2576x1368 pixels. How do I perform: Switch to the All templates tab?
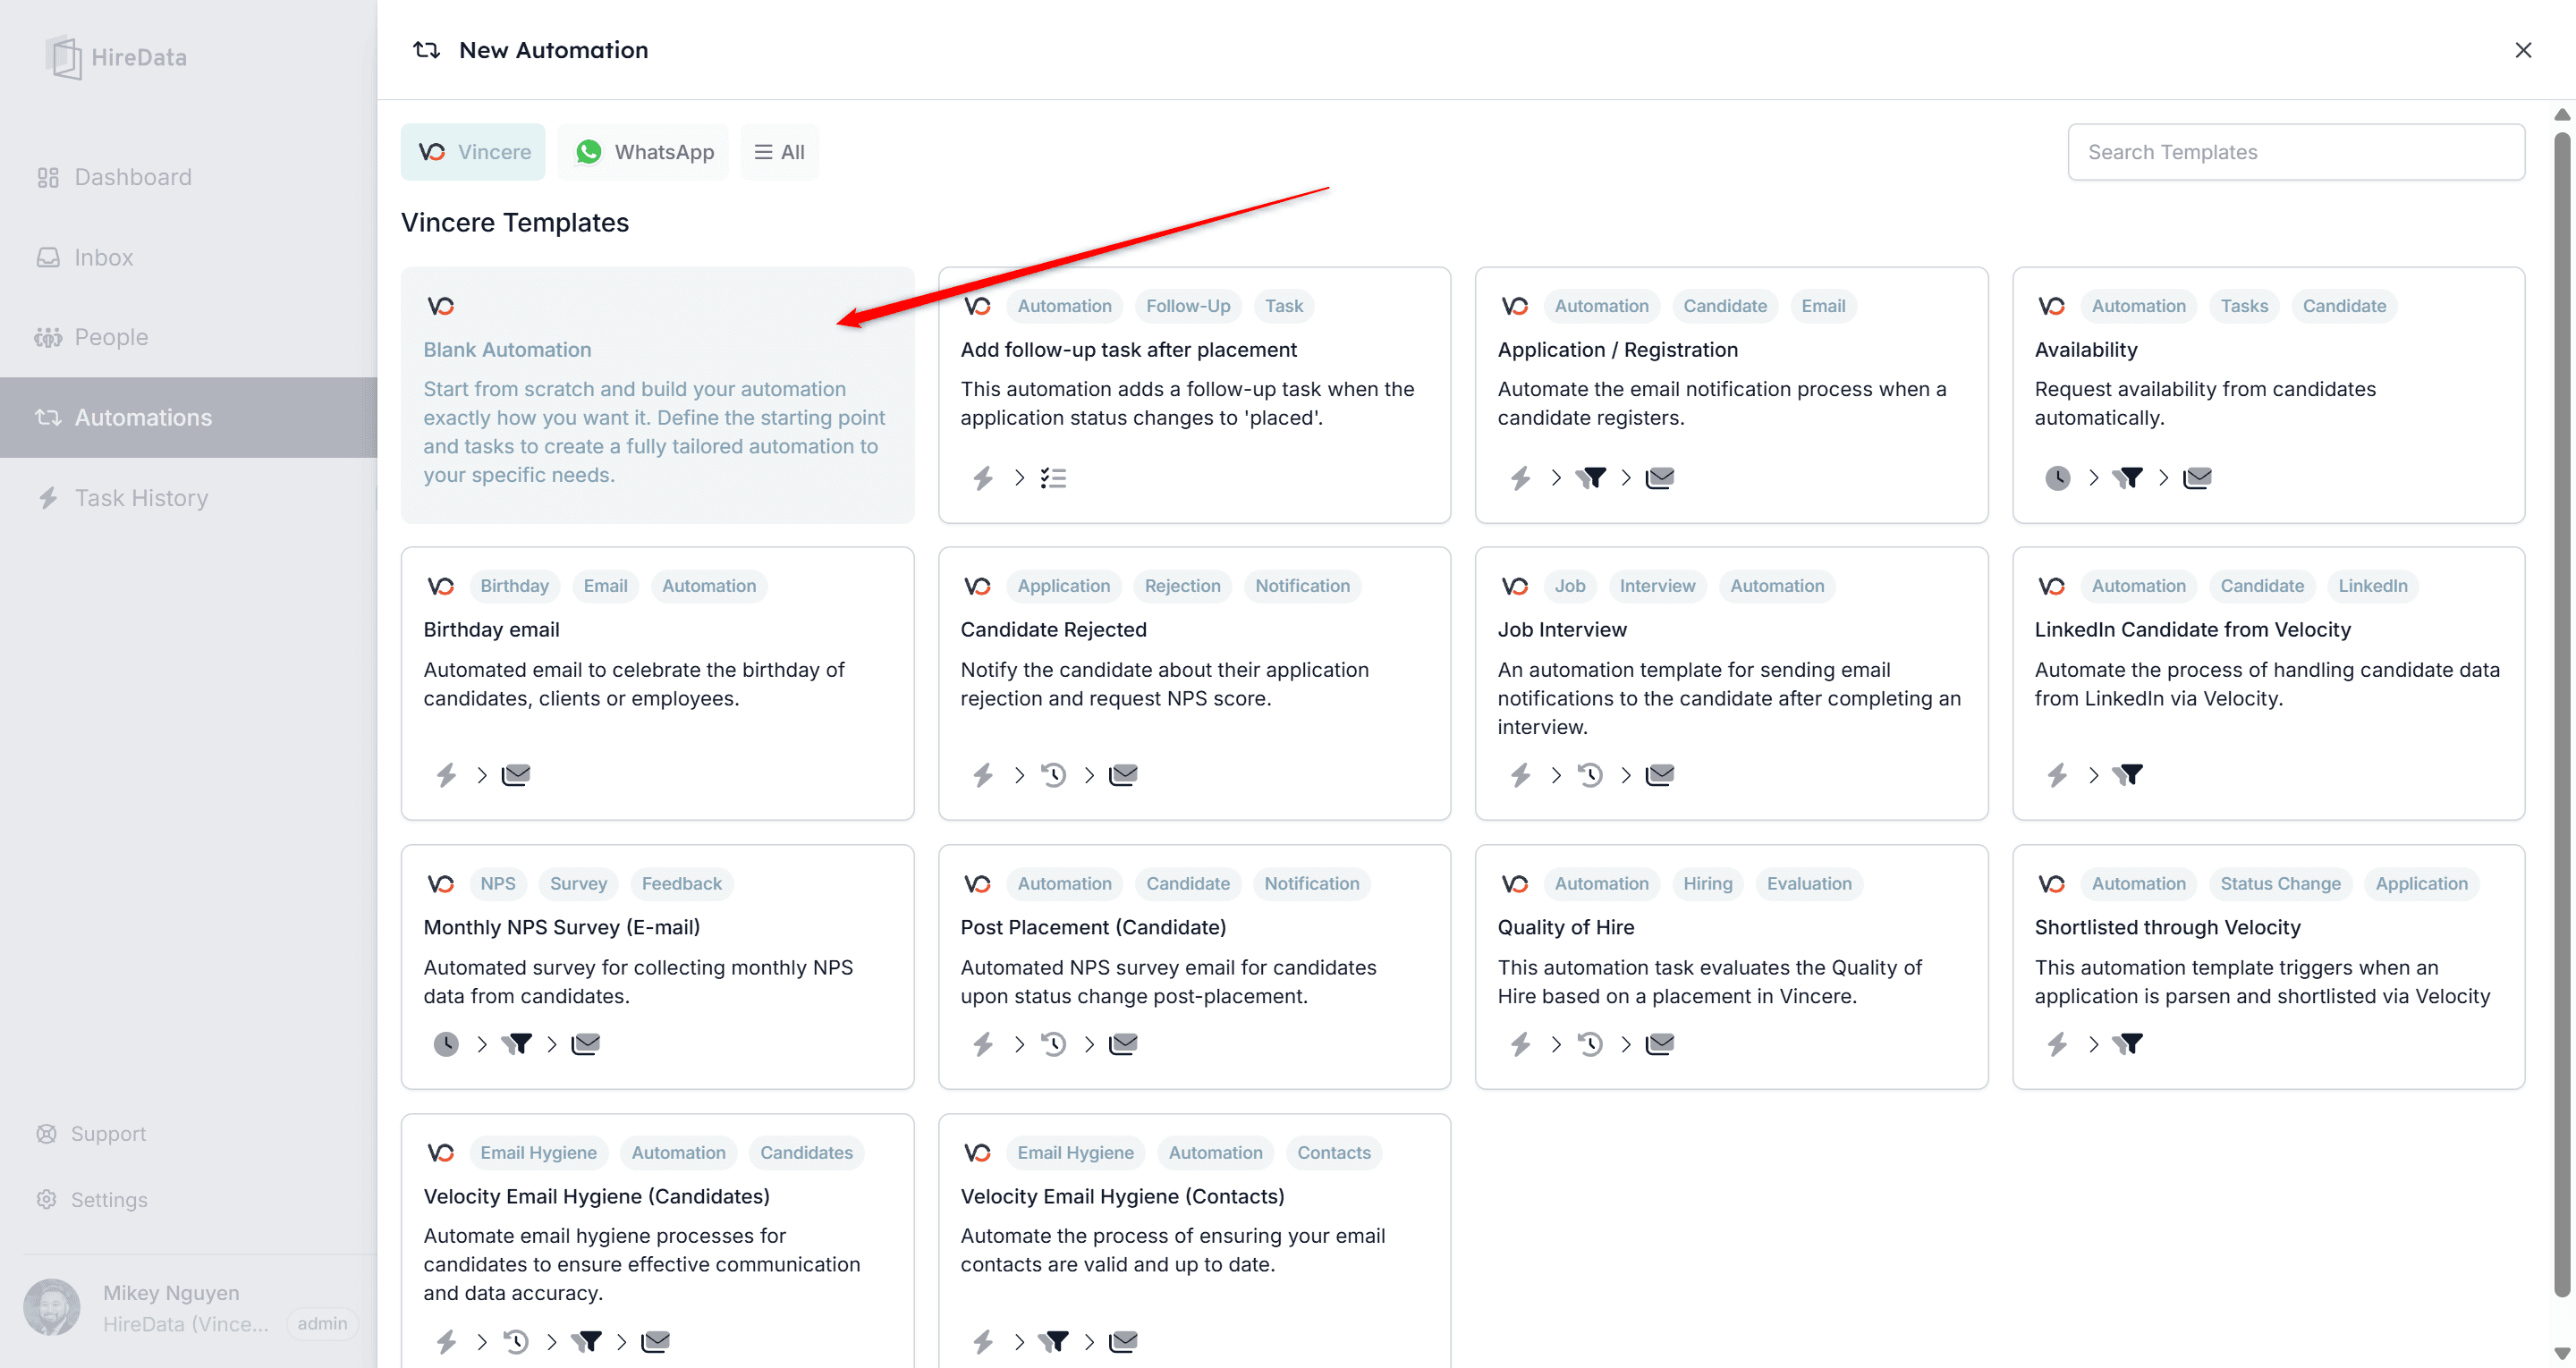click(779, 152)
